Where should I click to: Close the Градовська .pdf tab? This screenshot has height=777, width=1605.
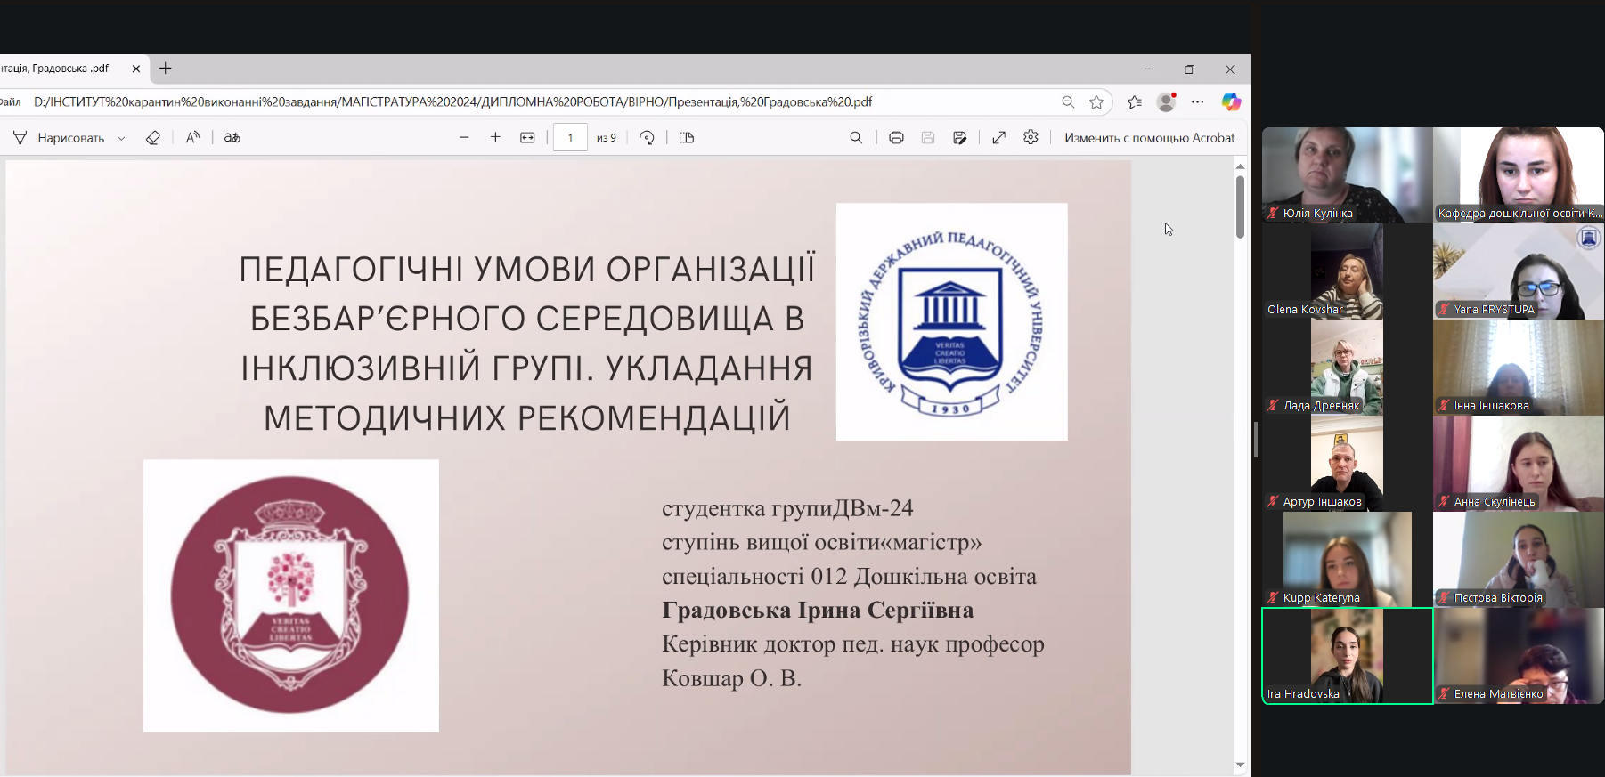coord(136,69)
